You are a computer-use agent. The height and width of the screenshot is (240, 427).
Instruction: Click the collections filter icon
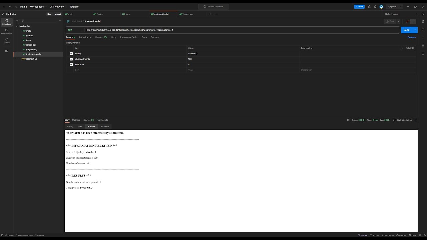point(23,21)
